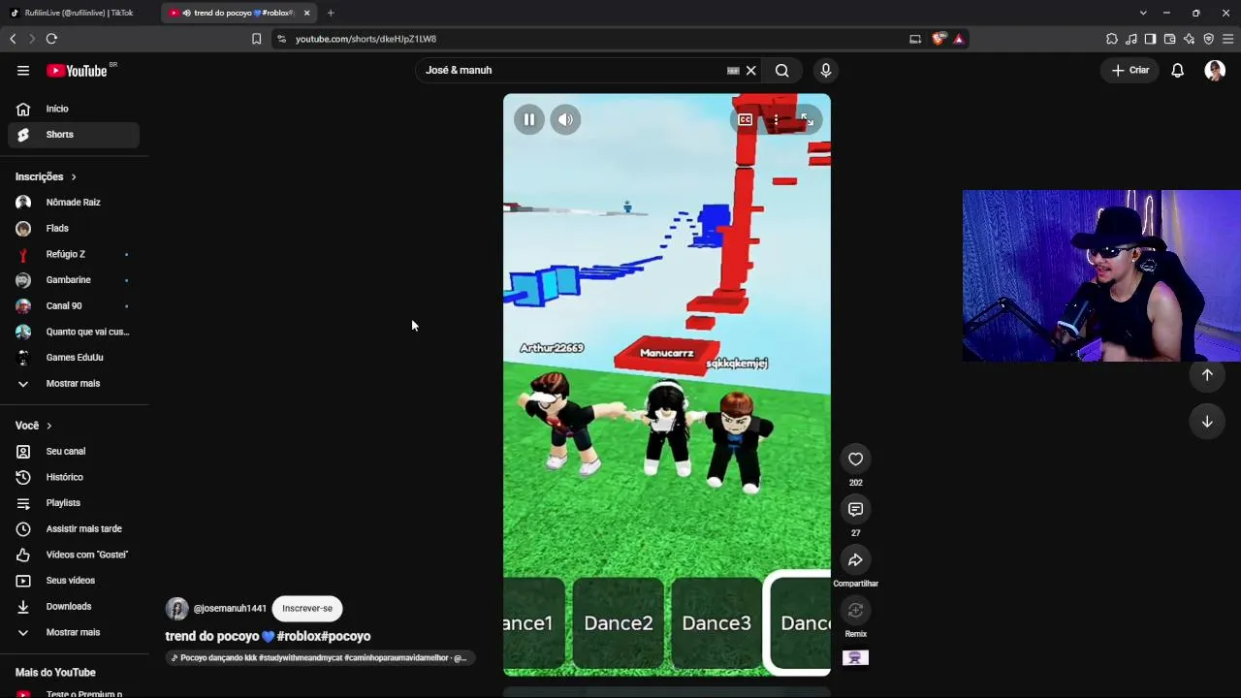The height and width of the screenshot is (698, 1241).
Task: Select Shorts in the sidebar
Action: 74,135
